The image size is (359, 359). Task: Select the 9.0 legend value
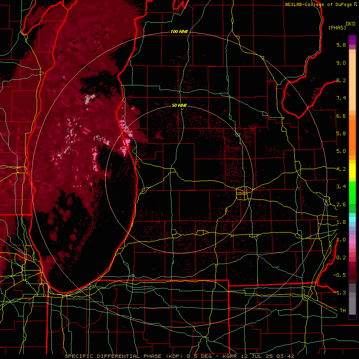point(341,63)
